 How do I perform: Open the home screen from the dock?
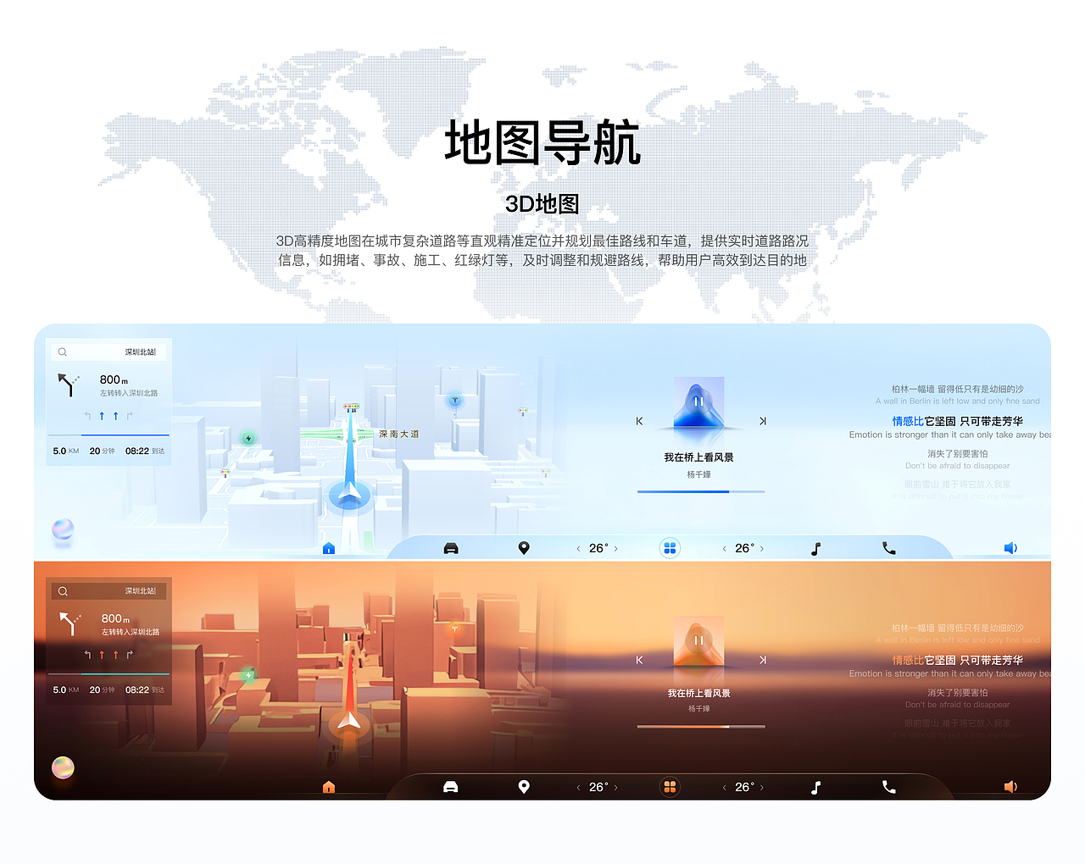coord(328,548)
